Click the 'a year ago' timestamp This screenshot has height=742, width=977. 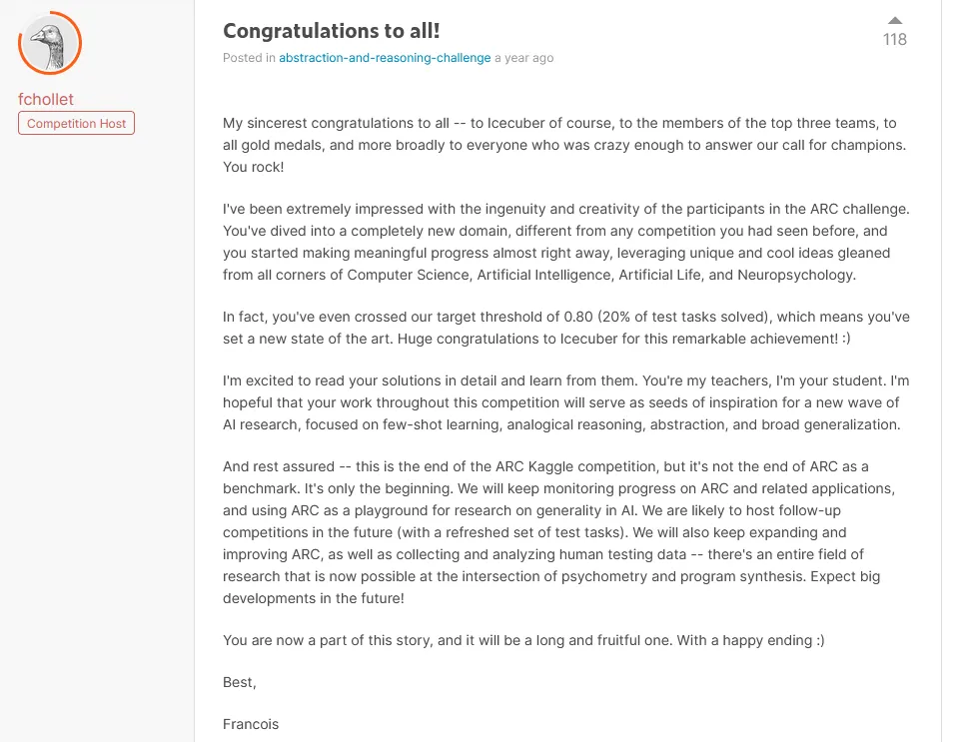(x=524, y=58)
